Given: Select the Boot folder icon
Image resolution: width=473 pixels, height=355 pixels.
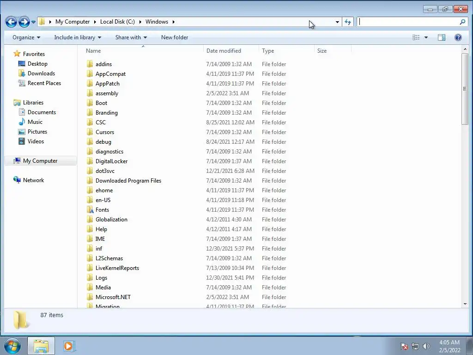Looking at the screenshot, I should [x=90, y=103].
